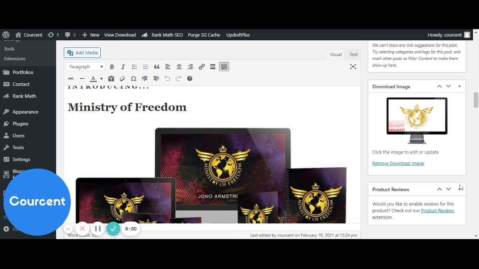Align text left in editor
479x269 pixels.
pos(168,67)
